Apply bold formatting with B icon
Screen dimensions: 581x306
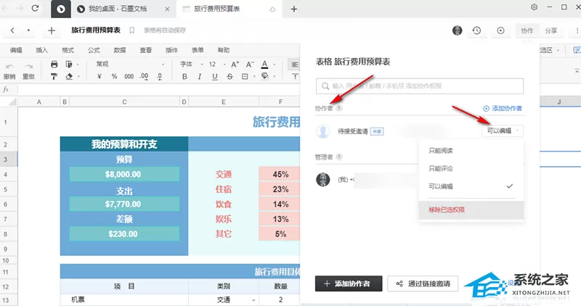point(184,77)
